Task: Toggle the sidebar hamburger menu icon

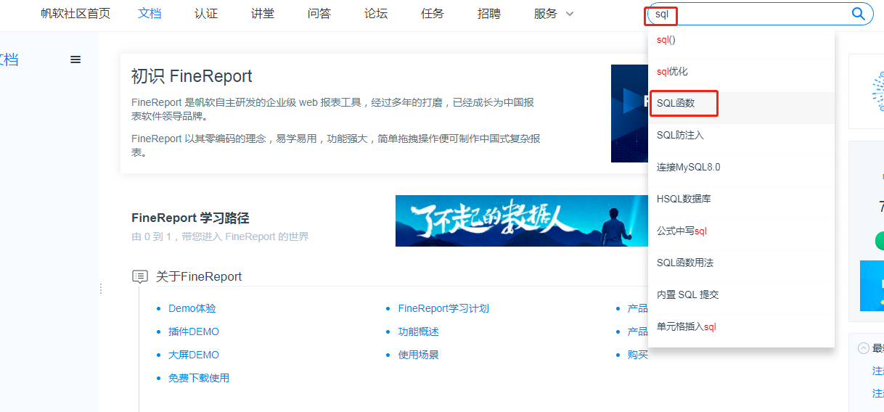Action: (x=75, y=59)
